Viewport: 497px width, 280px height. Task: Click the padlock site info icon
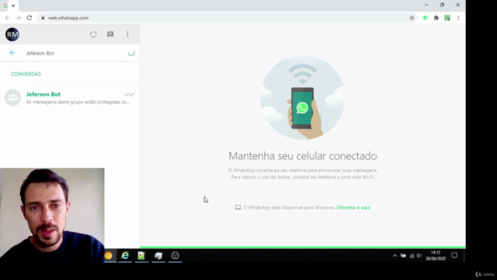click(43, 18)
